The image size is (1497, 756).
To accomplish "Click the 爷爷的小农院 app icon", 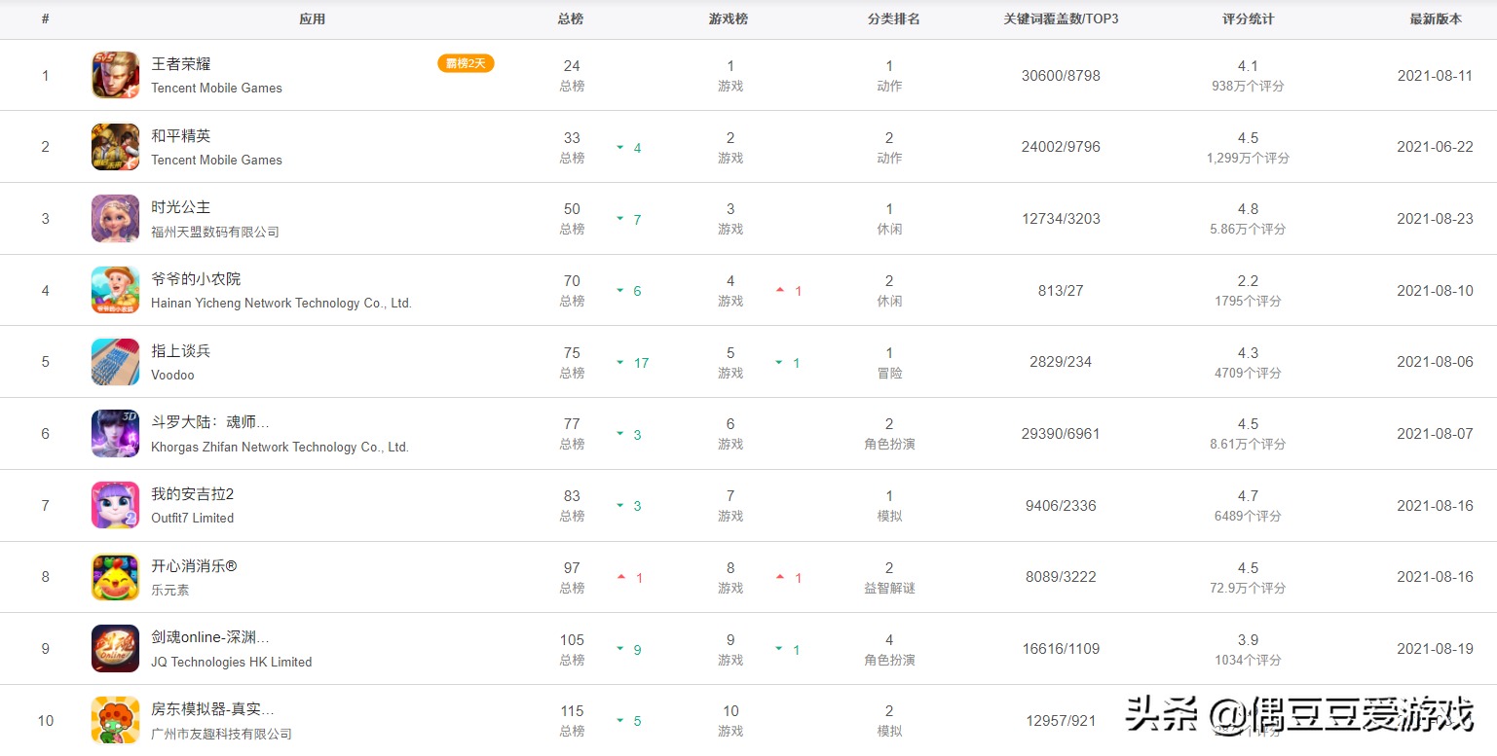I will tap(116, 290).
